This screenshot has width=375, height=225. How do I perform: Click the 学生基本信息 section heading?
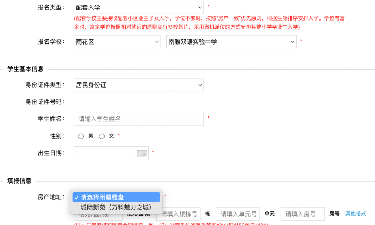pos(25,69)
